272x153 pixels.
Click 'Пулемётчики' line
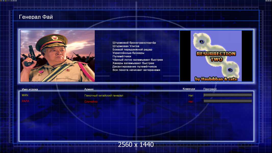(x=122, y=56)
